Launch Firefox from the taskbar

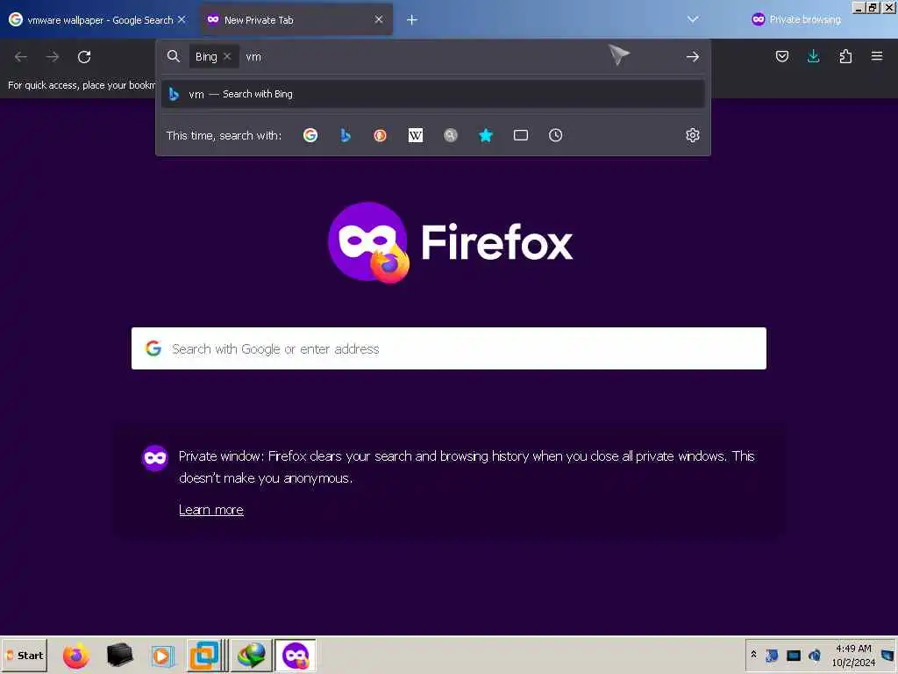[76, 655]
